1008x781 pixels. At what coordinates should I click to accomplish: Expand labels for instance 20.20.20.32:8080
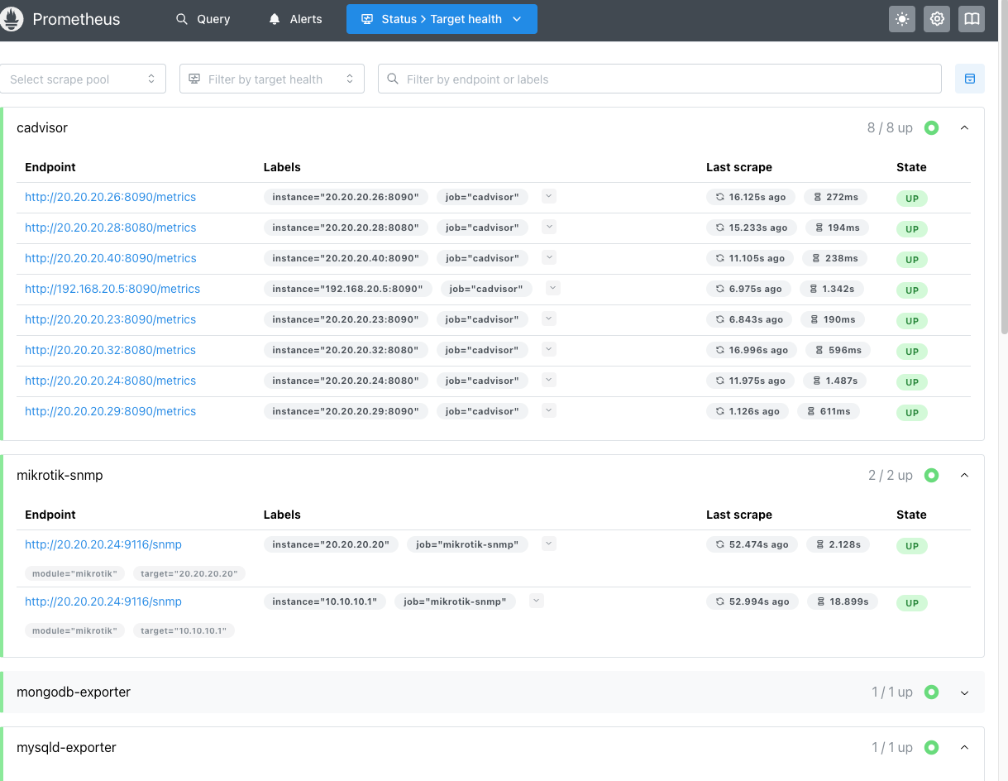pyautogui.click(x=549, y=349)
